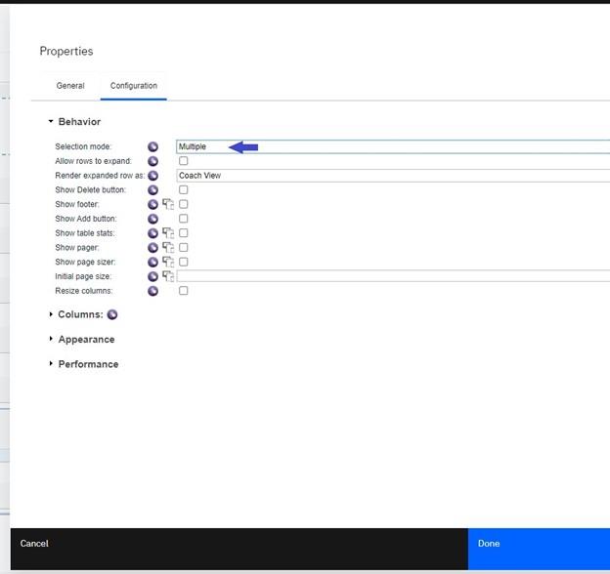Tick the Resize columns checkbox

point(183,291)
